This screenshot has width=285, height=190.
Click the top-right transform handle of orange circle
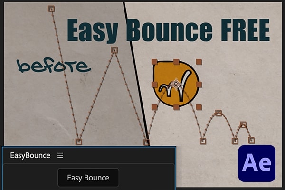(199, 62)
